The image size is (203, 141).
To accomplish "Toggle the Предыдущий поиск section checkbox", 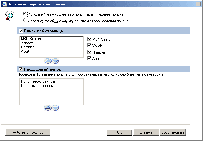I will (x=21, y=69).
